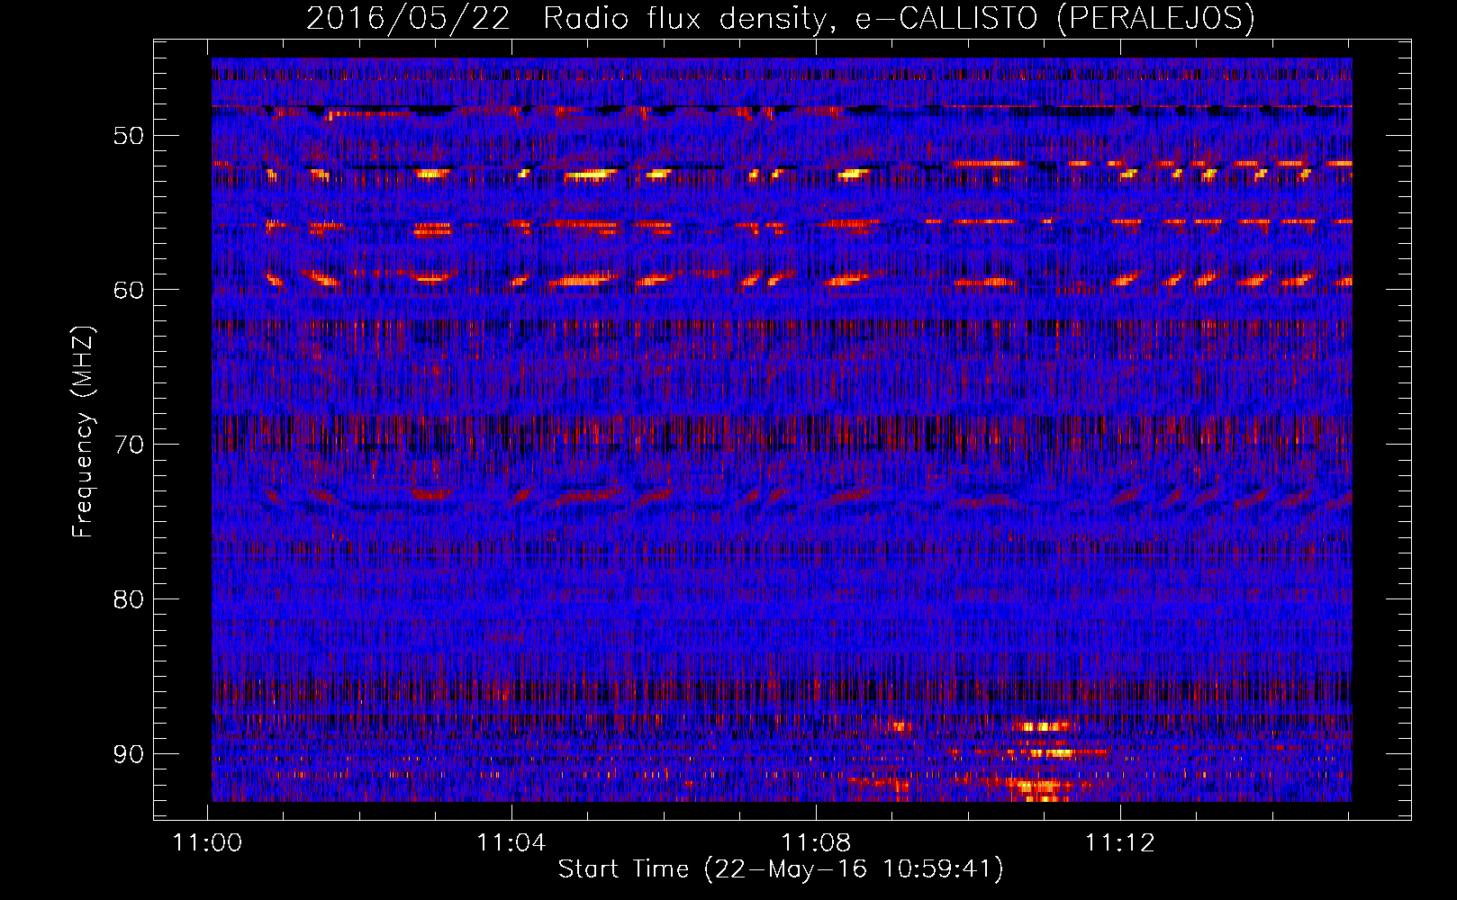Click the 11:08 time tick label
This screenshot has height=900, width=1457.
816,843
